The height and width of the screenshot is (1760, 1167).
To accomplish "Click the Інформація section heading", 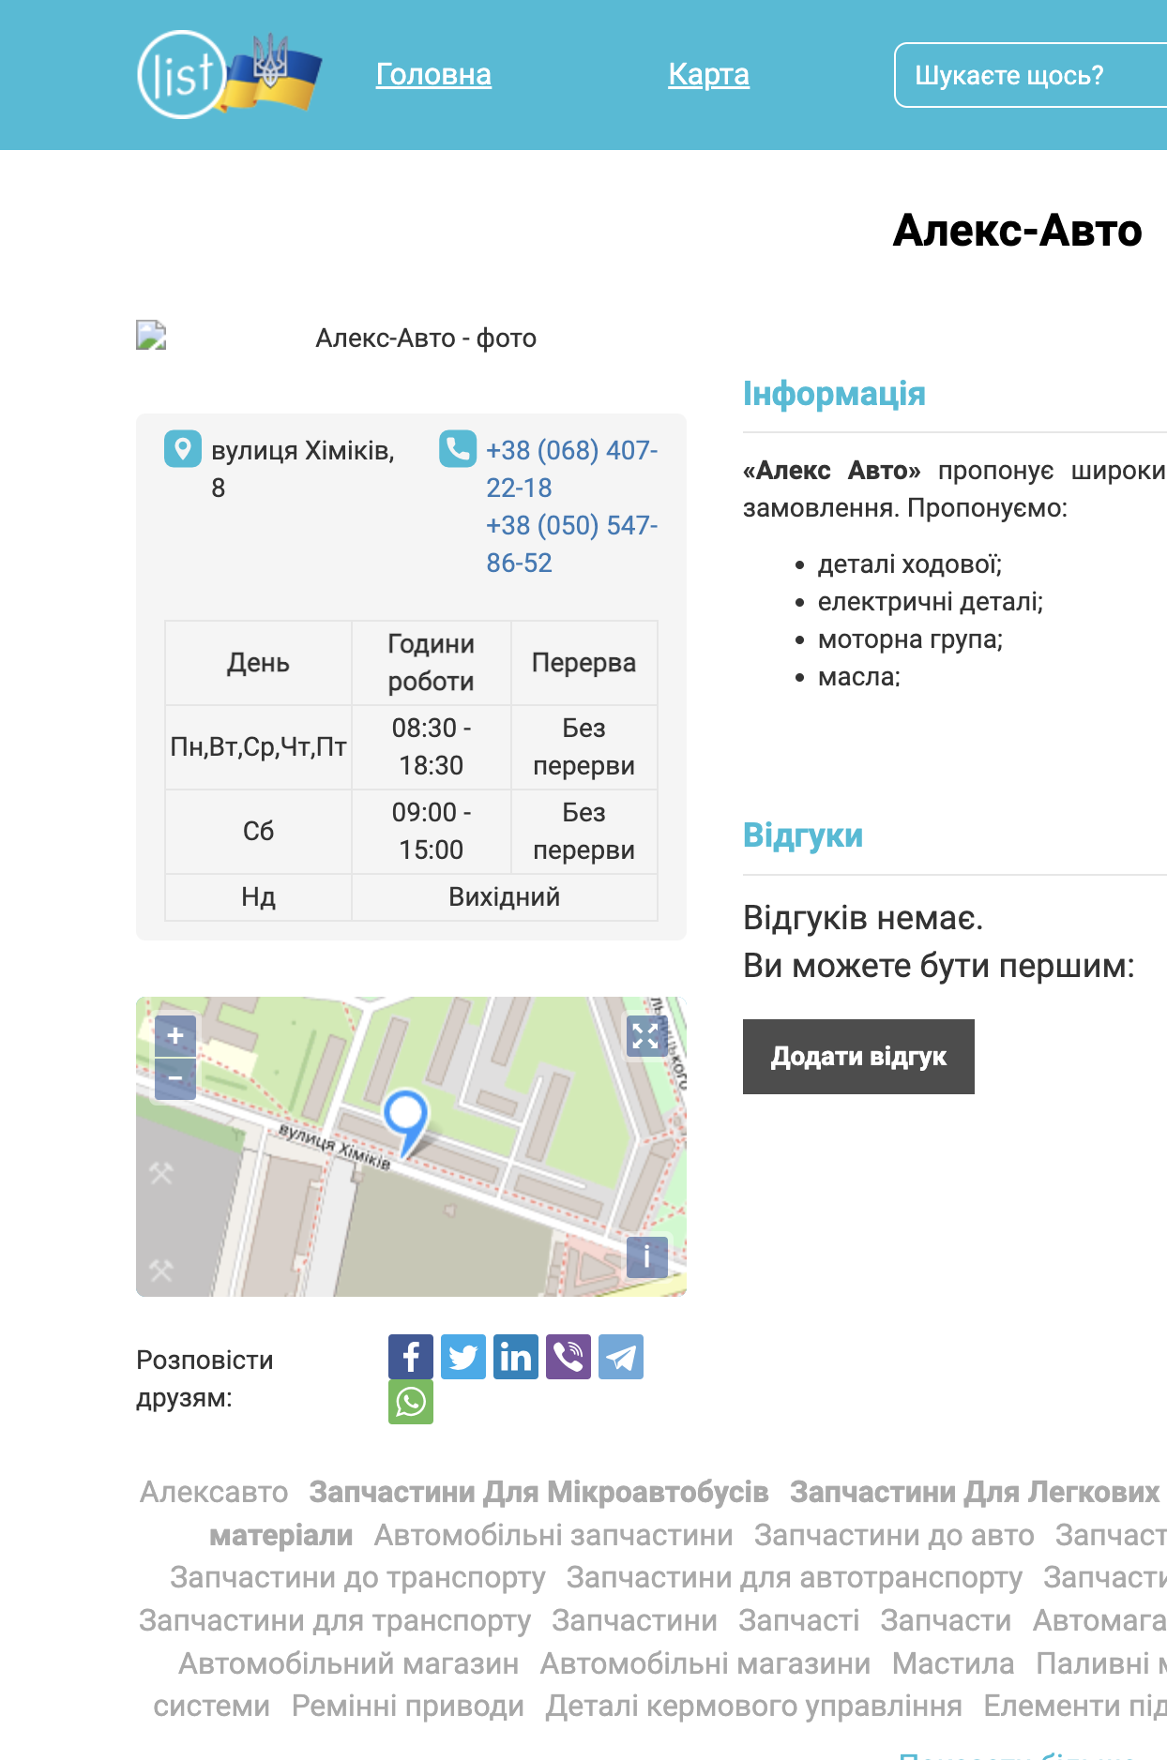I will pos(834,394).
